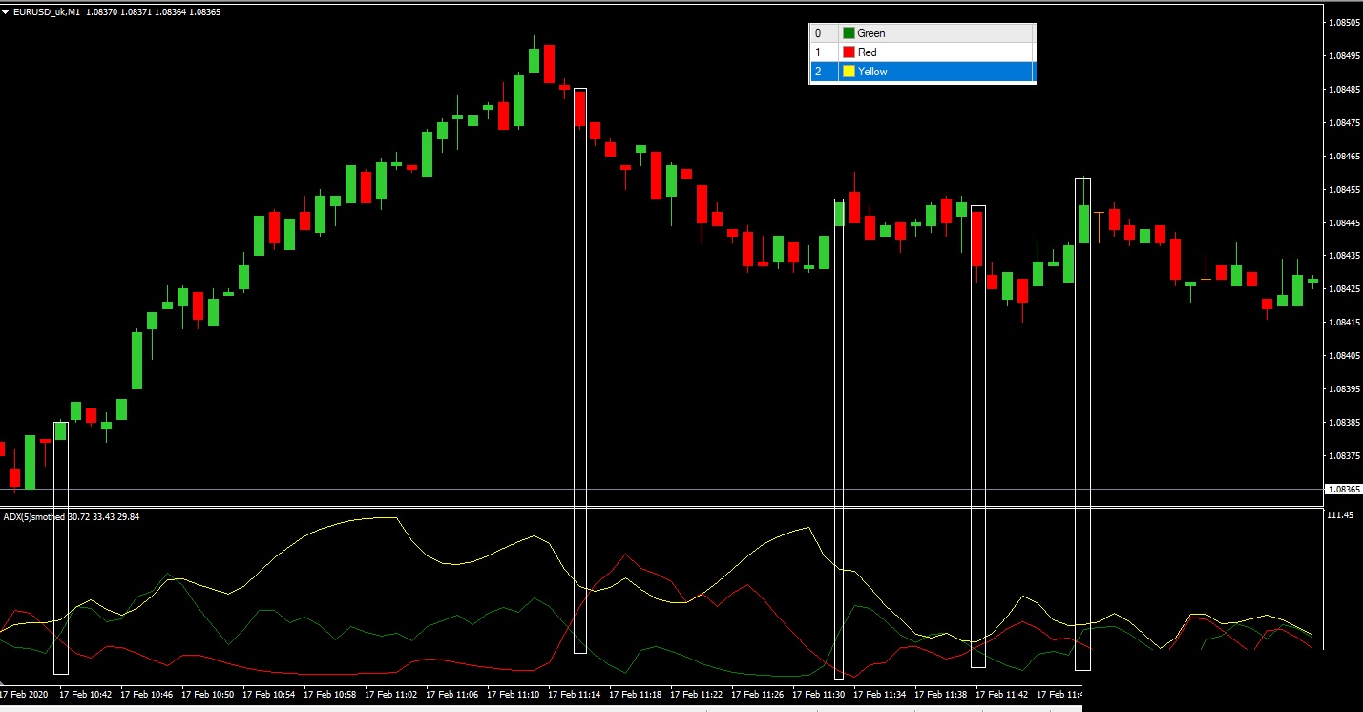The height and width of the screenshot is (712, 1363).
Task: Click the red color swatch
Action: tap(849, 52)
